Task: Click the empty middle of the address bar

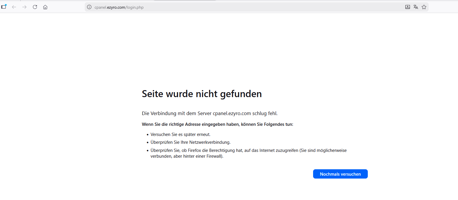Action: click(x=262, y=7)
